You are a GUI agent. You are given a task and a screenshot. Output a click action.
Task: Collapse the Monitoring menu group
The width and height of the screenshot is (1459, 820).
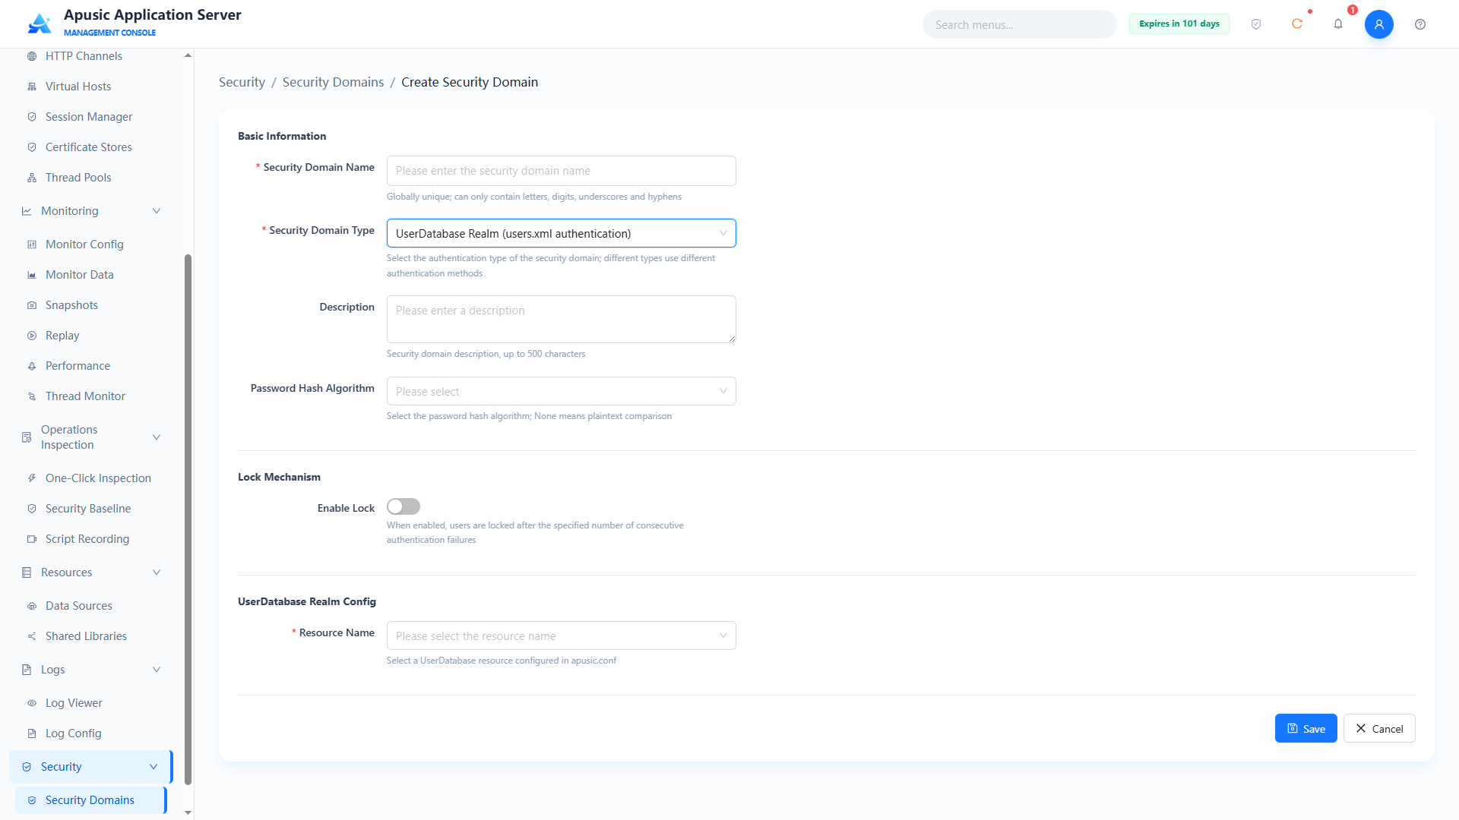(91, 211)
